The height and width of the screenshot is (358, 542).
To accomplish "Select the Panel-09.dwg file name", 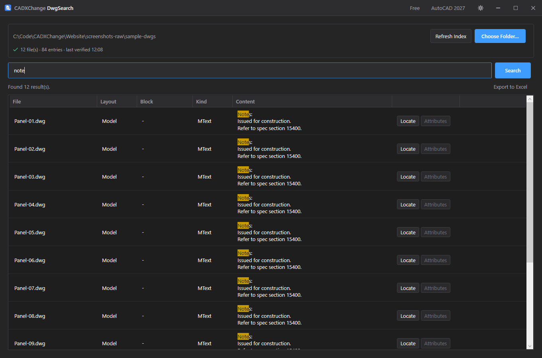I will coord(30,344).
